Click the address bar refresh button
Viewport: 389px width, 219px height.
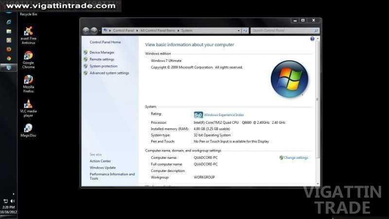(245, 31)
